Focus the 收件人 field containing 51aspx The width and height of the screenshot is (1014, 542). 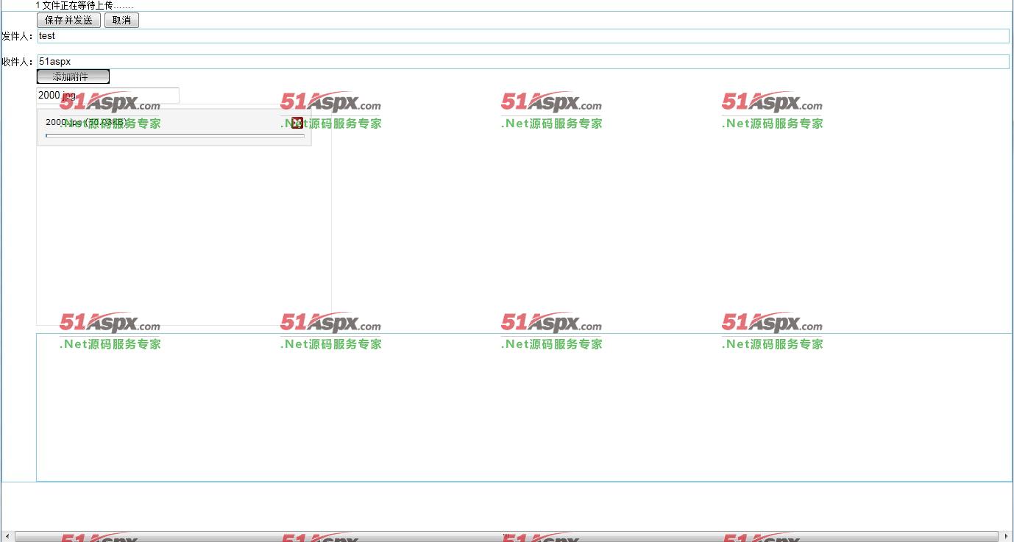pos(522,62)
